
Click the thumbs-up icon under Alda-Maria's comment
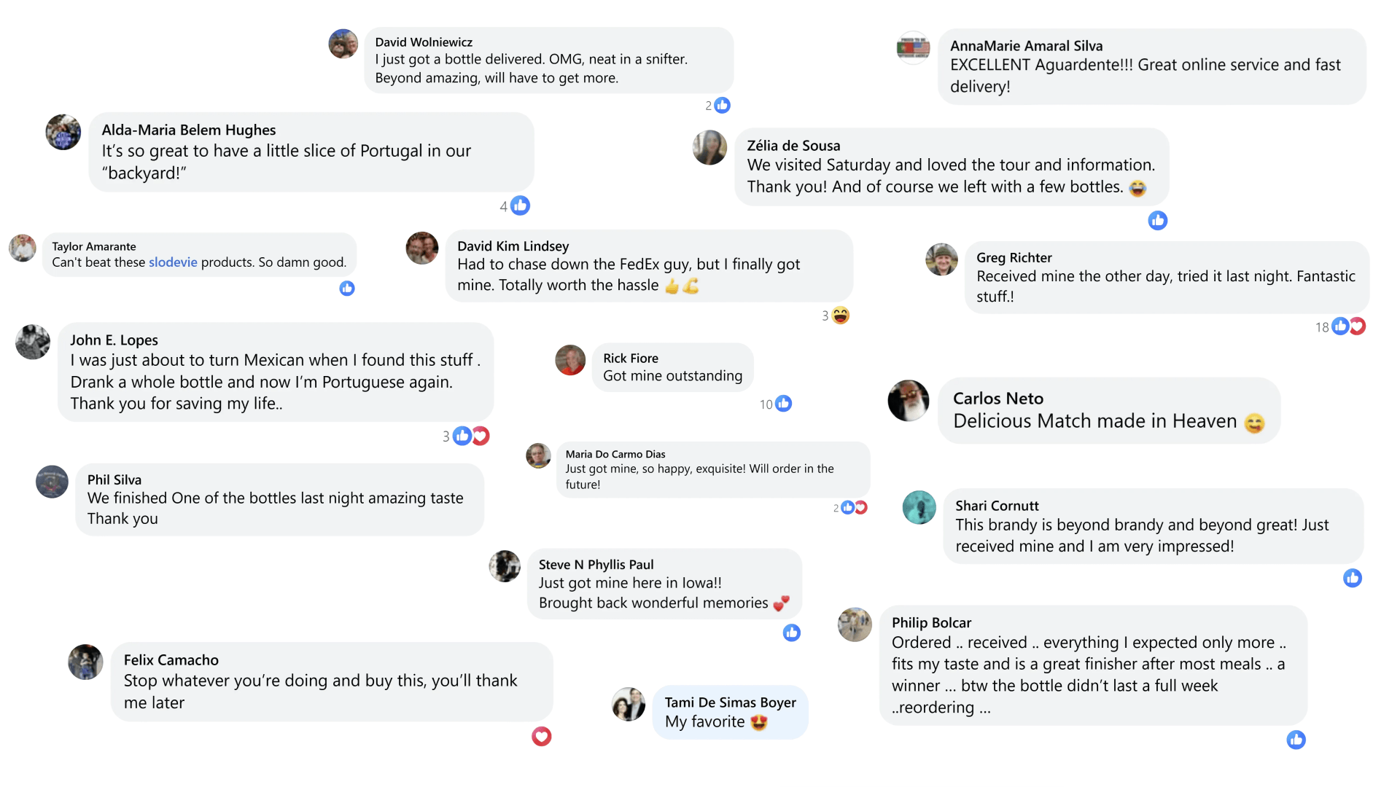click(520, 206)
